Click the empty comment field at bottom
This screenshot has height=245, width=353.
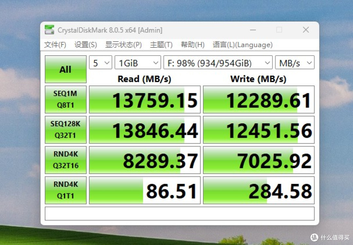pyautogui.click(x=180, y=214)
